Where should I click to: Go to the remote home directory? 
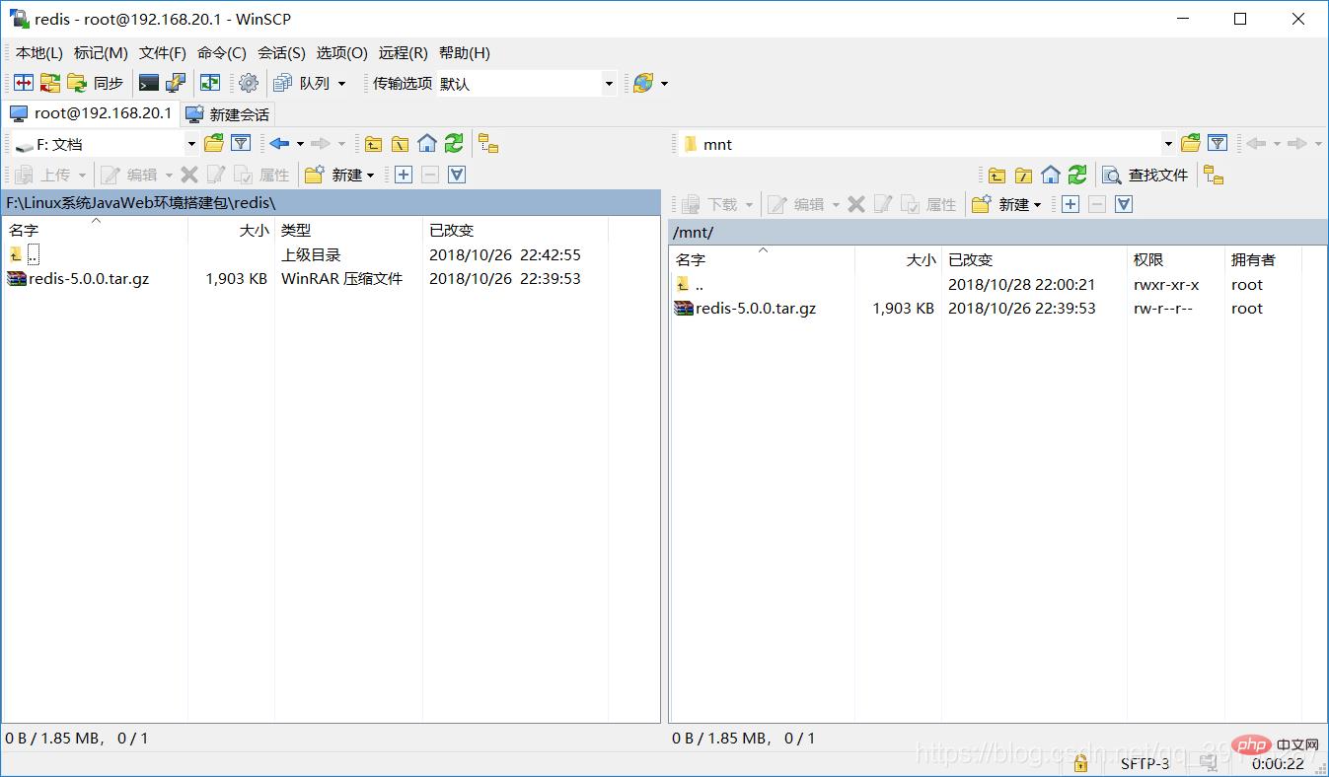1051,176
